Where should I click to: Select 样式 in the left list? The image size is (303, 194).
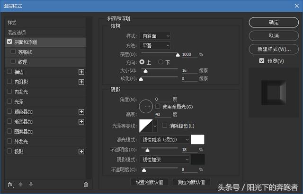tap(45, 23)
